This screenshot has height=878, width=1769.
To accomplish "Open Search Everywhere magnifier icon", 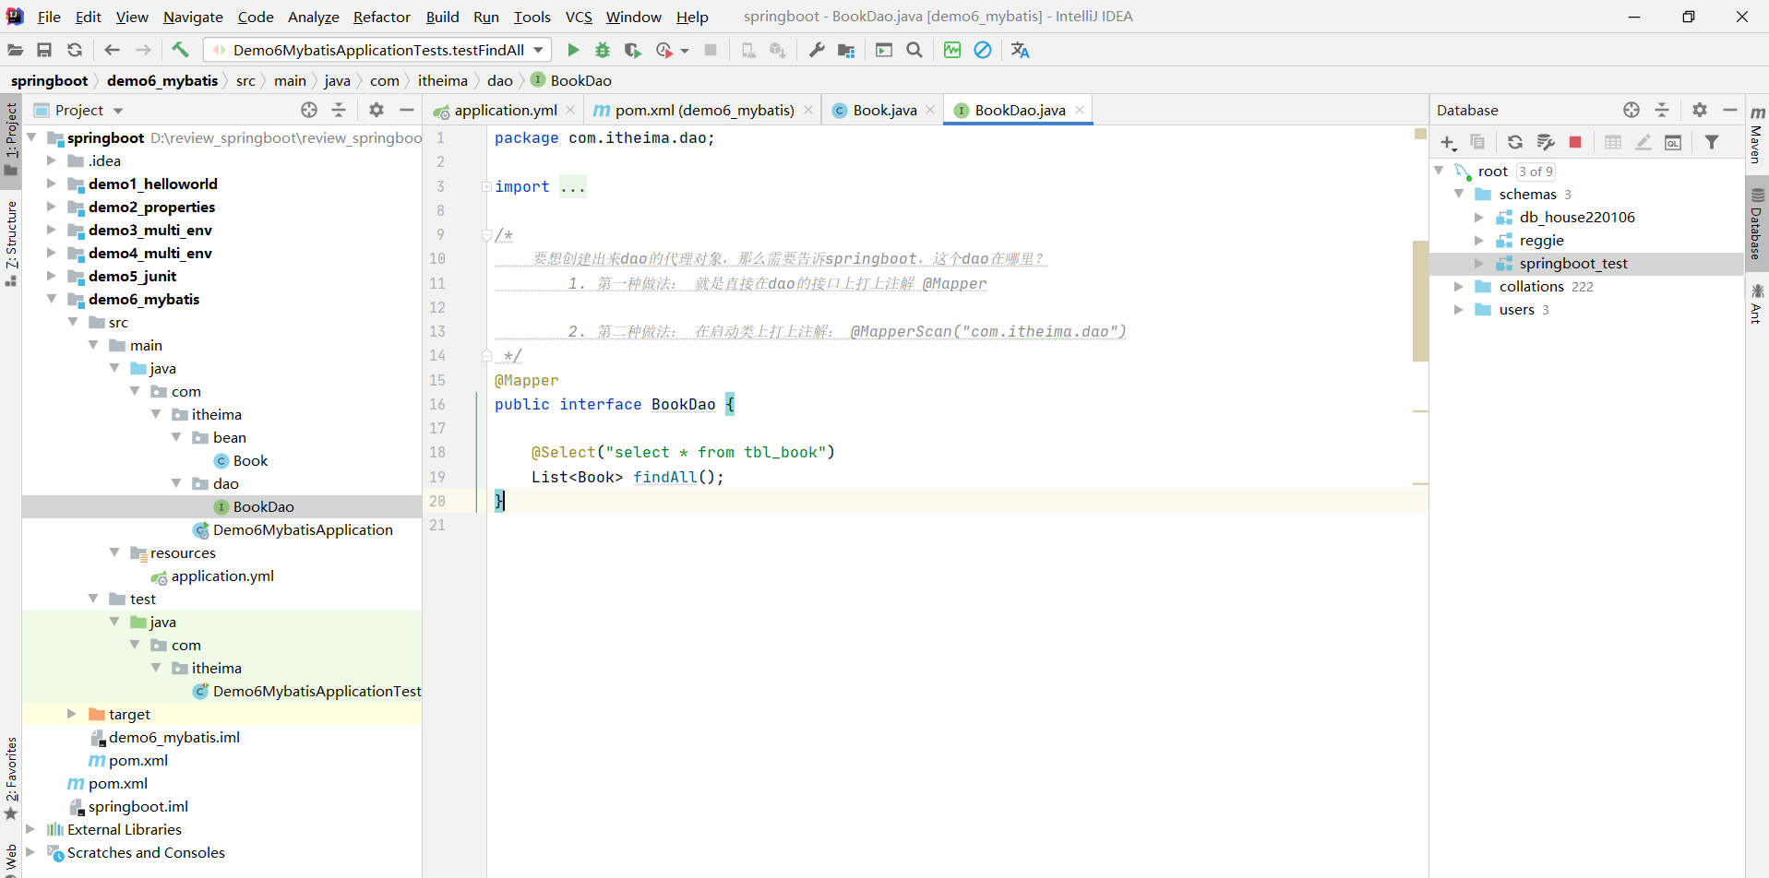I will pyautogui.click(x=914, y=50).
